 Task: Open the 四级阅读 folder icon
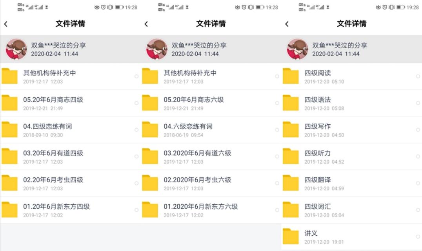pyautogui.click(x=291, y=76)
